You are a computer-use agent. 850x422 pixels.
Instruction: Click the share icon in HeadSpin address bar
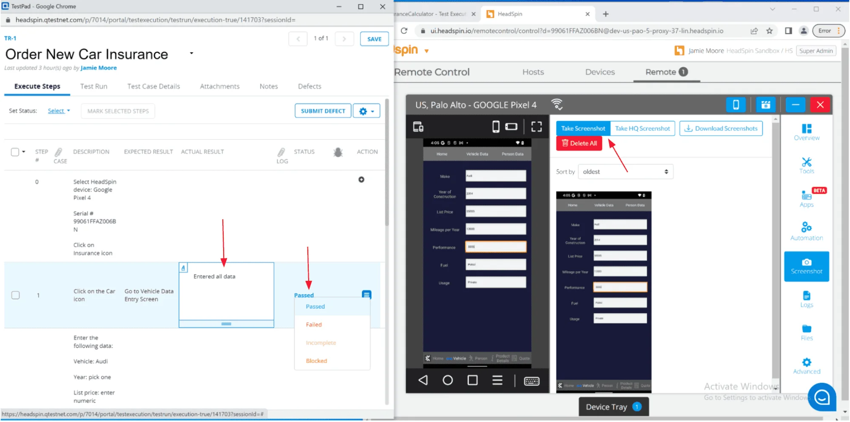pyautogui.click(x=754, y=31)
